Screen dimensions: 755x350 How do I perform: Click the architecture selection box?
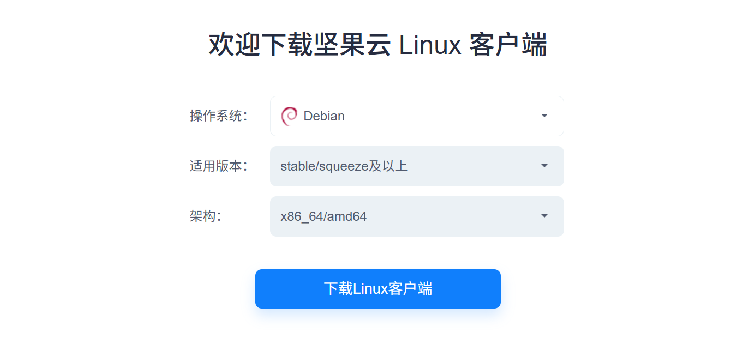point(417,216)
